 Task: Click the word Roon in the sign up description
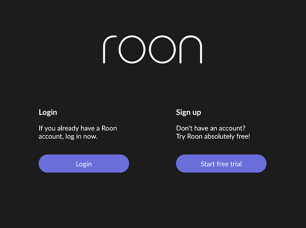194,136
